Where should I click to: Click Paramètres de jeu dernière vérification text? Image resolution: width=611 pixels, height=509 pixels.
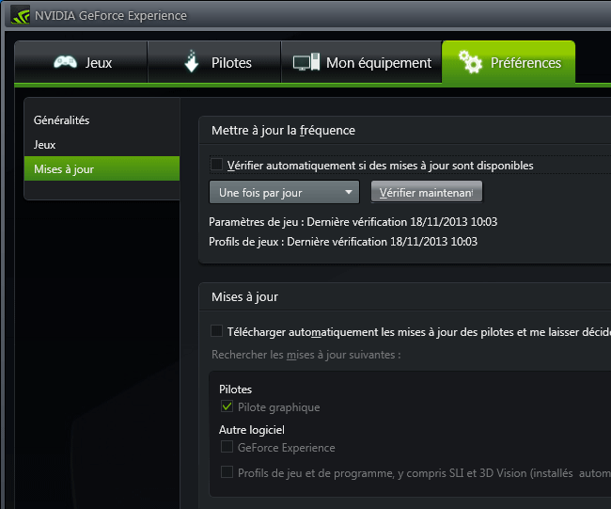point(353,222)
